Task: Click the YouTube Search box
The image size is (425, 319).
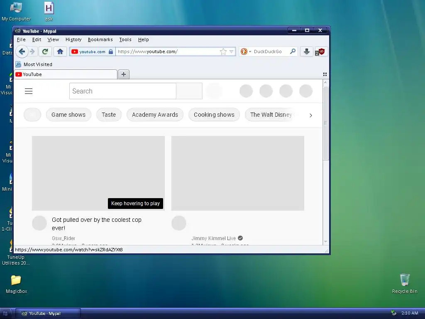Action: click(123, 91)
